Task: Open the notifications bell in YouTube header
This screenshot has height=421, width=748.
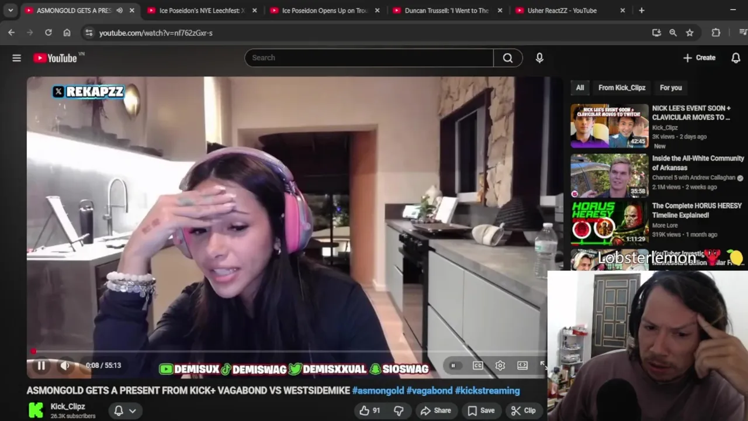Action: click(x=736, y=58)
